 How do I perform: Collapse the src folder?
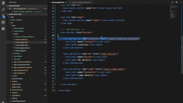(12, 23)
